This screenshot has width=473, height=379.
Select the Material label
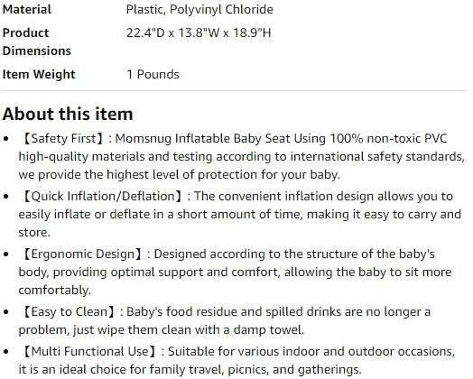pos(27,9)
